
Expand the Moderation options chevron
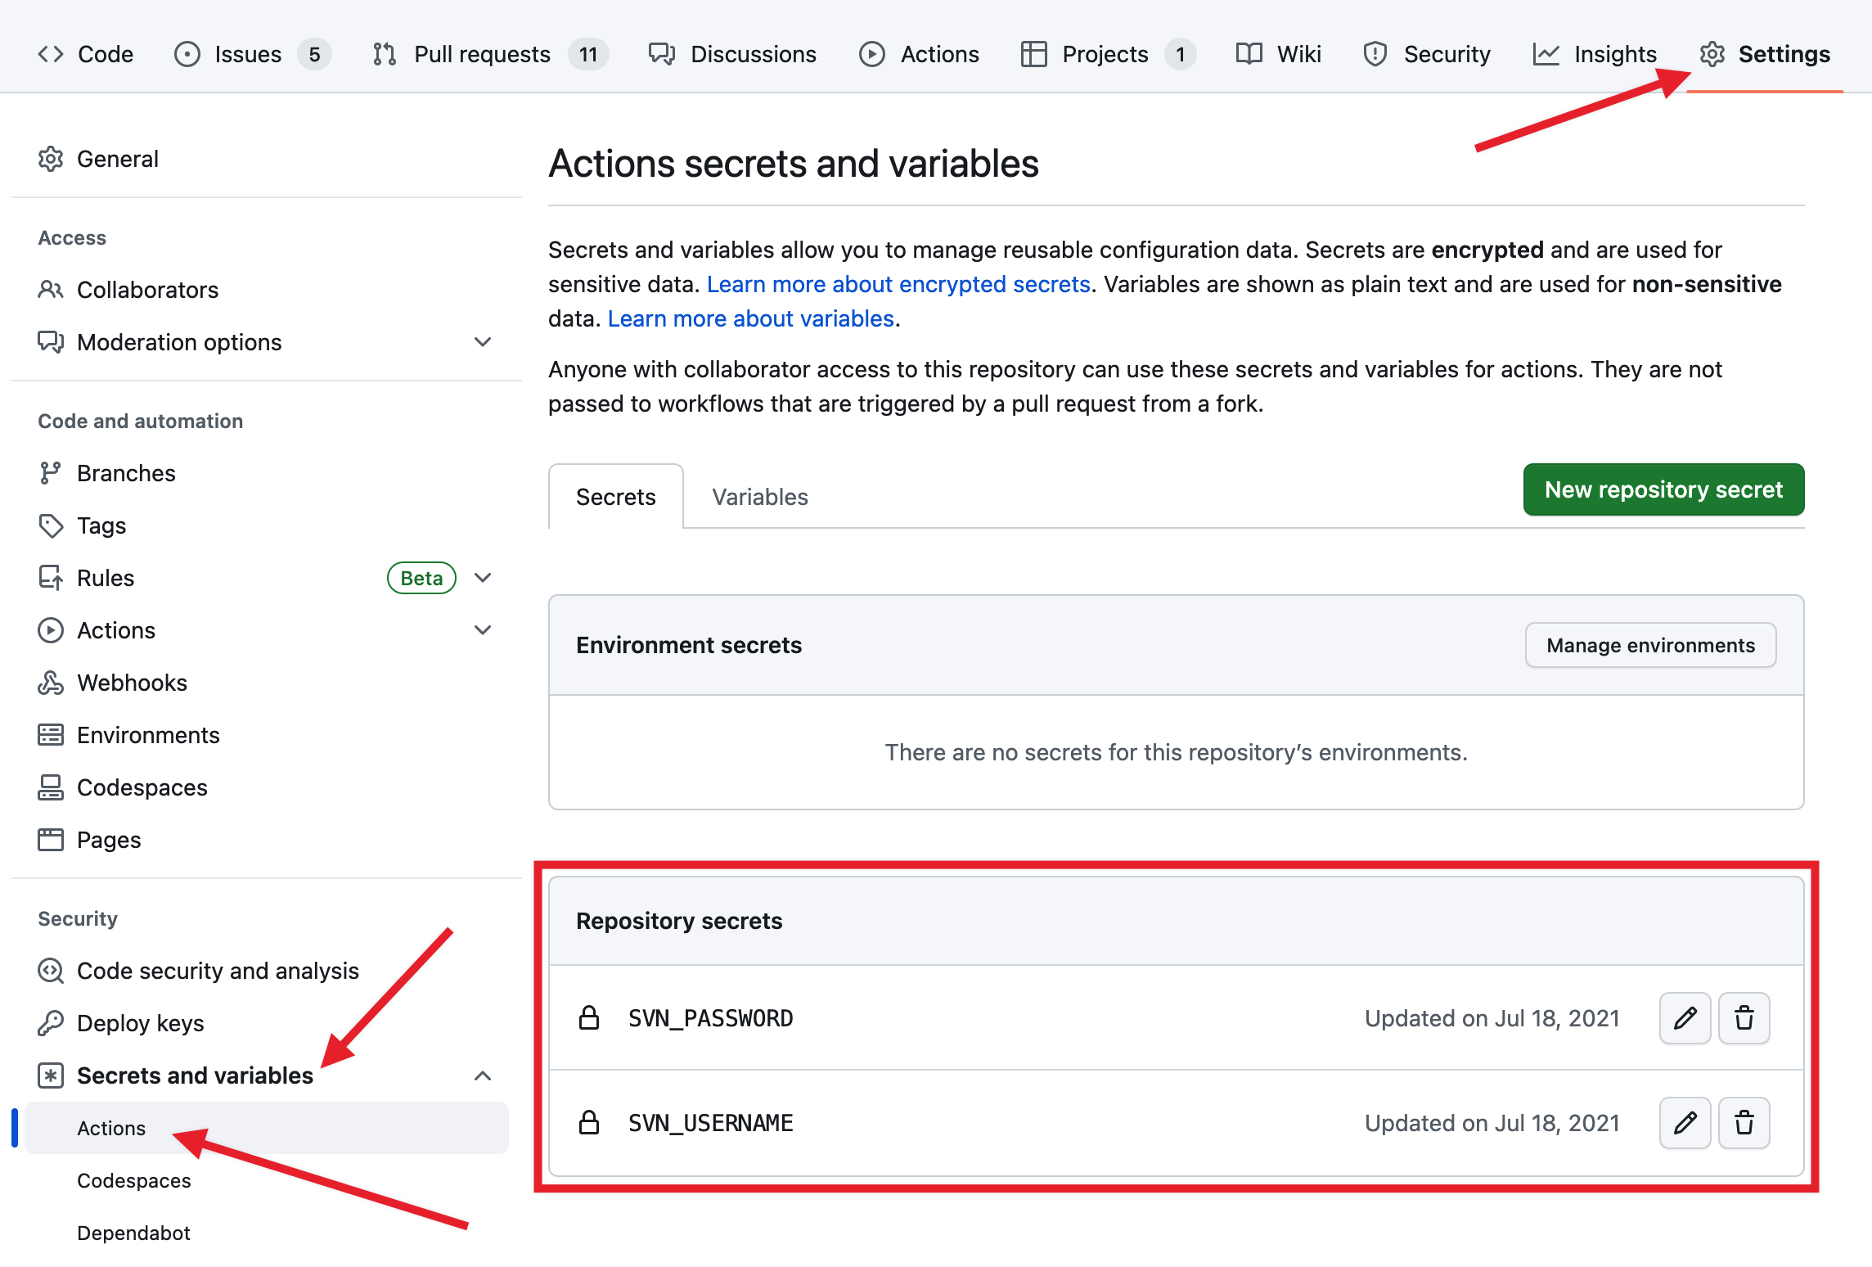[x=483, y=342]
